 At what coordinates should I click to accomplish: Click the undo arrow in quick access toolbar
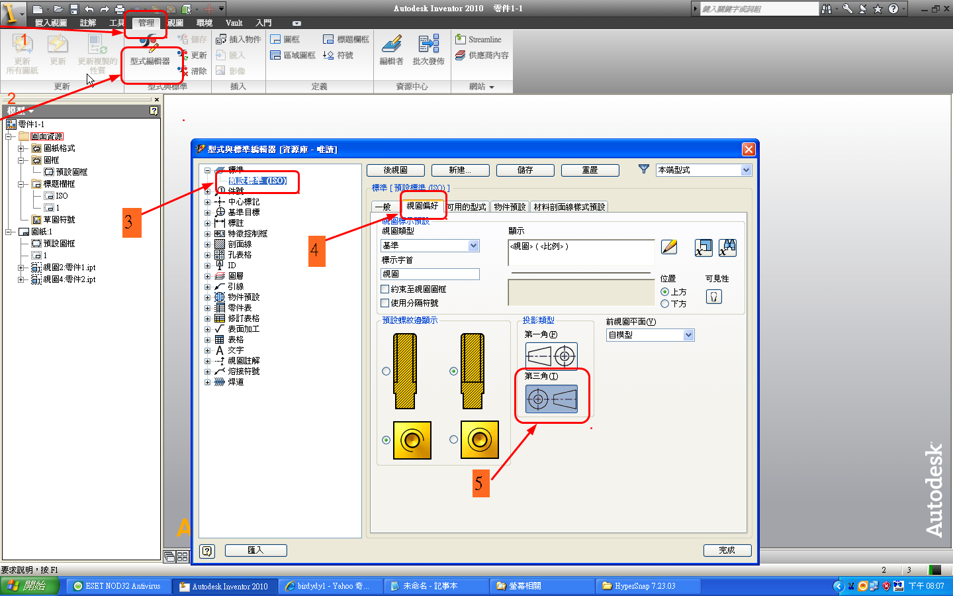pyautogui.click(x=89, y=9)
